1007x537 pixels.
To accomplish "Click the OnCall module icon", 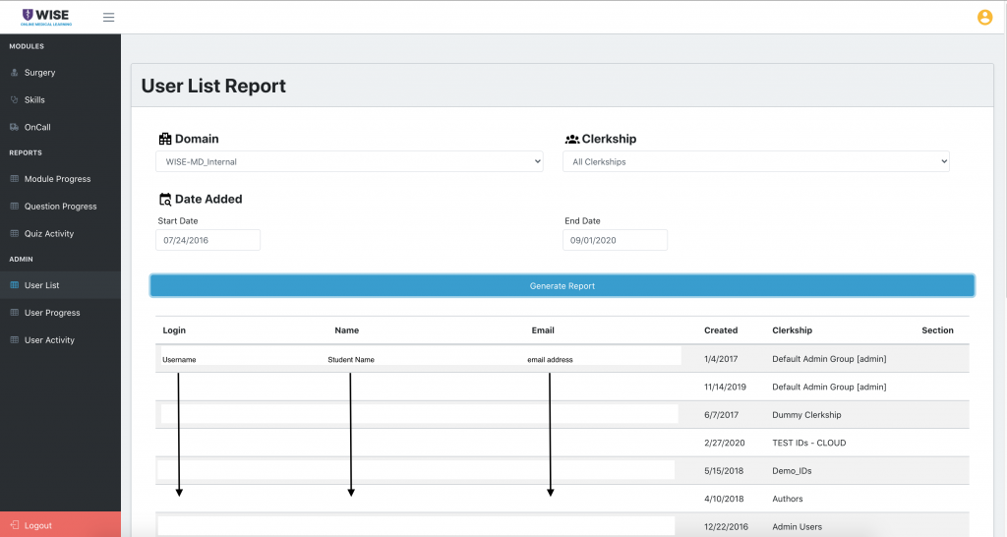I will [x=14, y=128].
